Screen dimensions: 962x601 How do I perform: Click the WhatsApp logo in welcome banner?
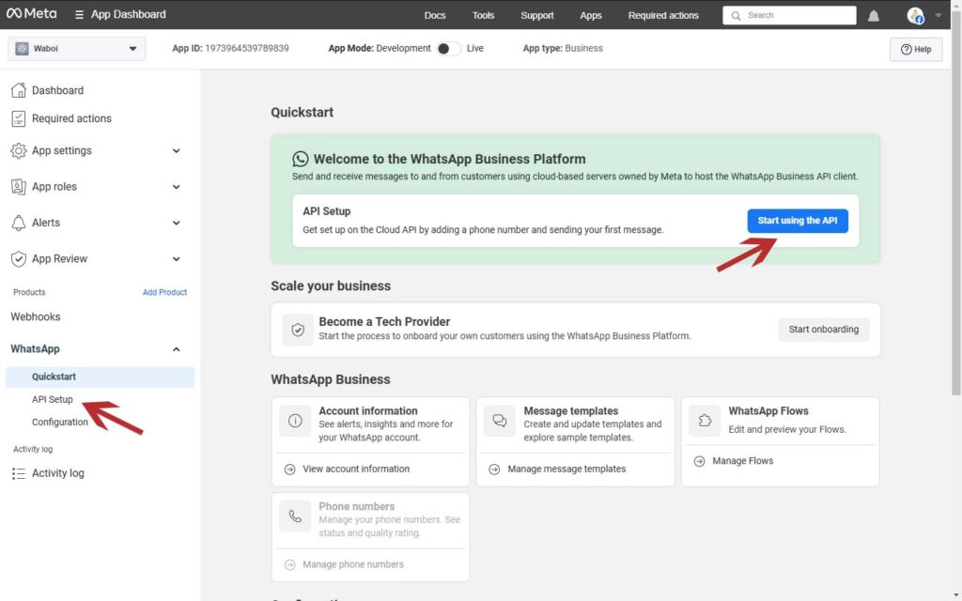coord(300,159)
